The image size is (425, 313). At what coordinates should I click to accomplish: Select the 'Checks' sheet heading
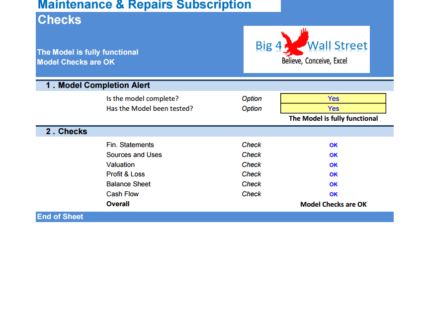click(59, 20)
